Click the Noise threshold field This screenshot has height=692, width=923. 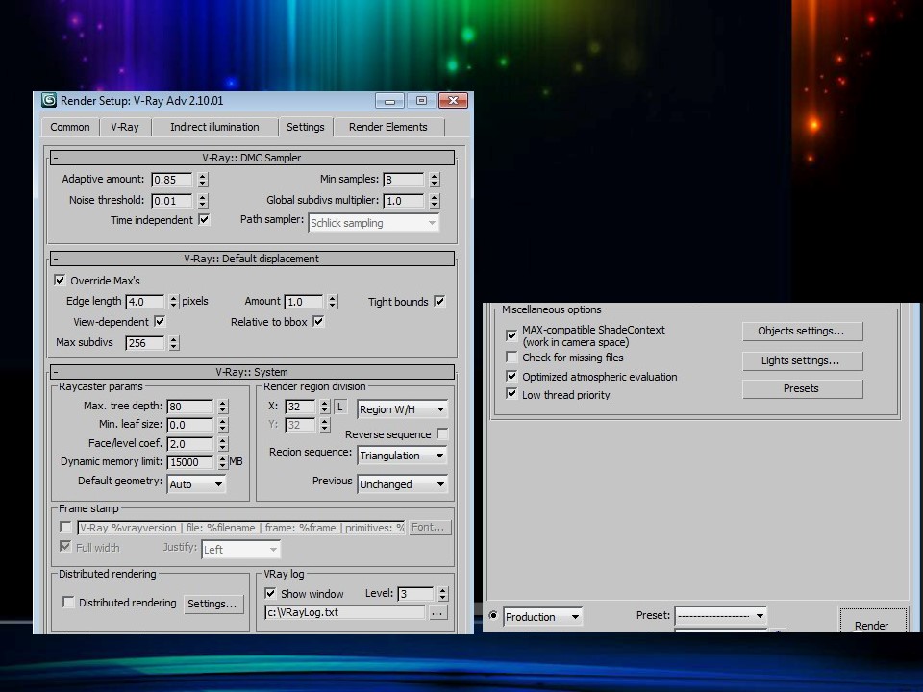172,201
